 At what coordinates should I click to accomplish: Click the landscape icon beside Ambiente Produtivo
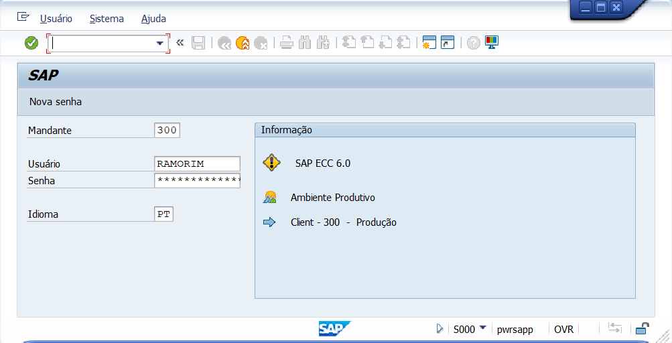pos(269,197)
